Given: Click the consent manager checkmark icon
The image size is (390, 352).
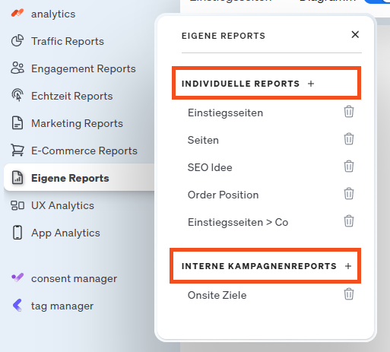Looking at the screenshot, I should tap(17, 277).
